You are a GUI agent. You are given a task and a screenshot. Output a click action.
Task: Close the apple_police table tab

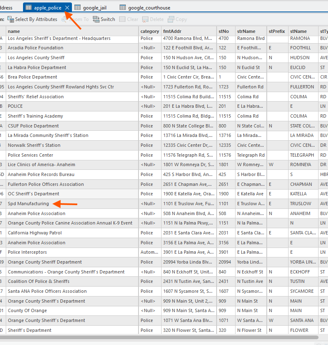point(67,8)
